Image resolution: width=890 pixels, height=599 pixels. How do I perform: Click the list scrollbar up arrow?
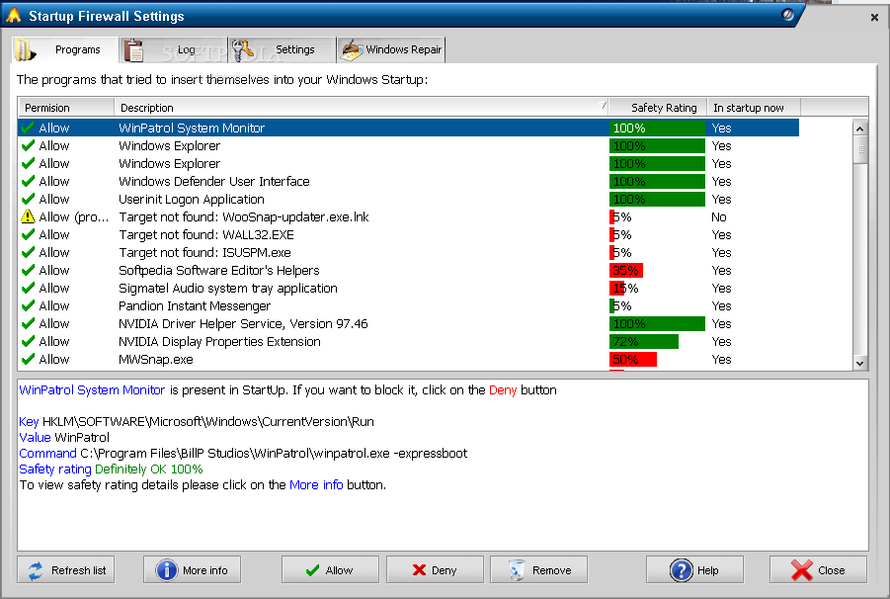[x=860, y=128]
